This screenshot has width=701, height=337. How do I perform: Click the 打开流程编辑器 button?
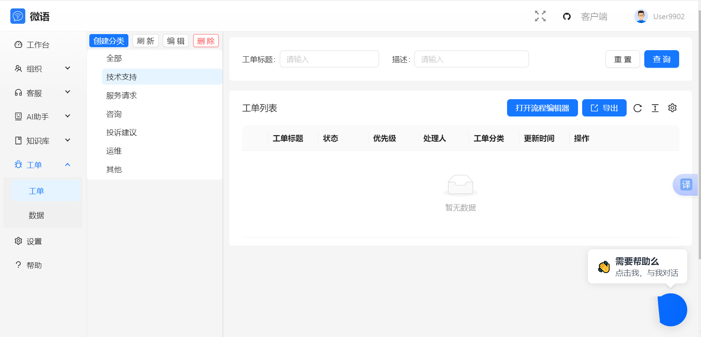click(542, 108)
